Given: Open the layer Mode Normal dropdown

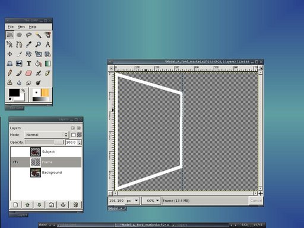Looking at the screenshot, I should coord(46,135).
